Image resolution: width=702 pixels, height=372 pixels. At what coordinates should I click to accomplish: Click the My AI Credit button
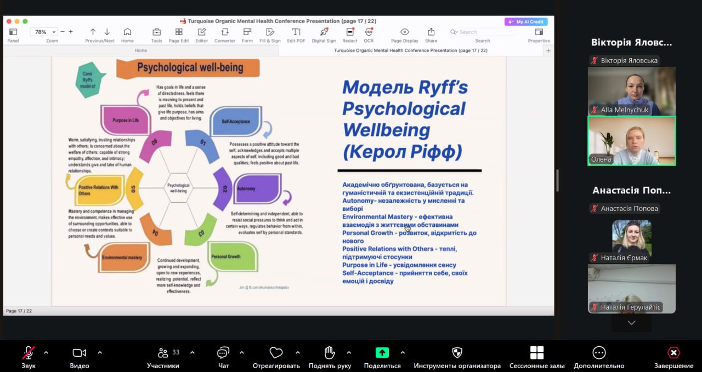[525, 22]
